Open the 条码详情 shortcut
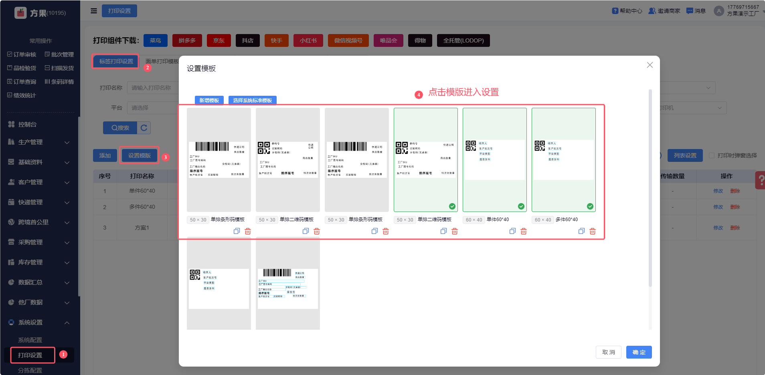This screenshot has width=765, height=375. [x=59, y=82]
